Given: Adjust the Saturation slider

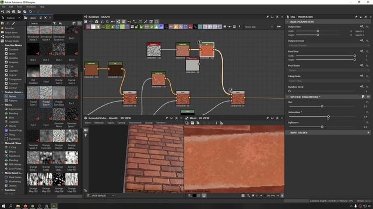Looking at the screenshot, I should coord(322,117).
